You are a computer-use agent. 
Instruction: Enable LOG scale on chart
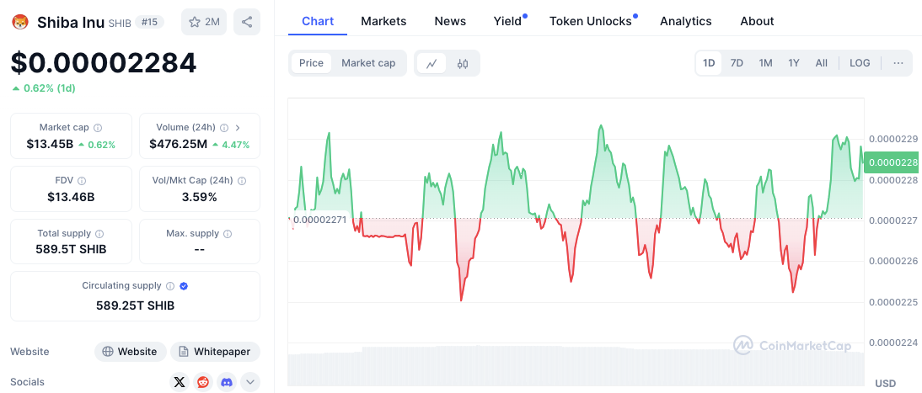860,63
